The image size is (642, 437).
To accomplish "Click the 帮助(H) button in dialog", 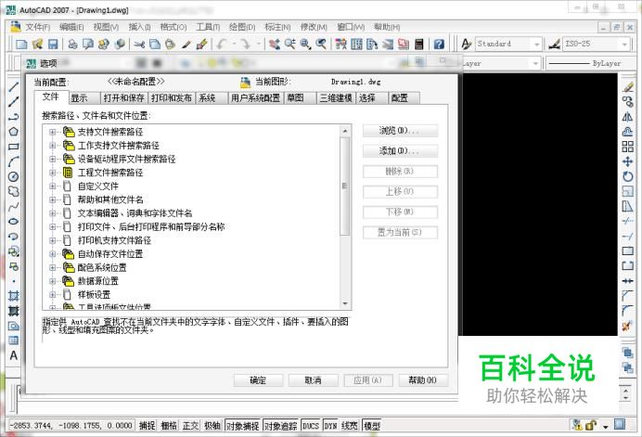I will click(423, 380).
